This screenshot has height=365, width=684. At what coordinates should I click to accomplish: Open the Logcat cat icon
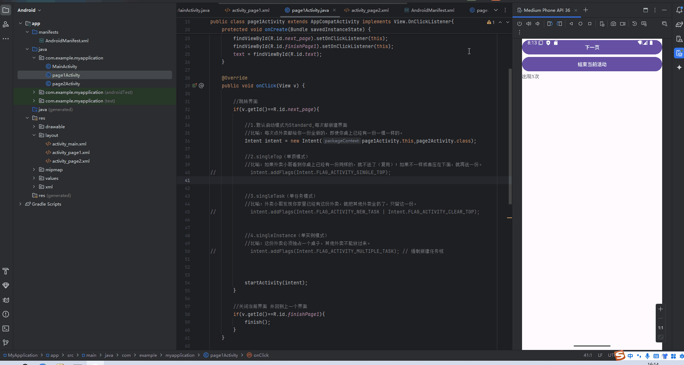(x=6, y=300)
